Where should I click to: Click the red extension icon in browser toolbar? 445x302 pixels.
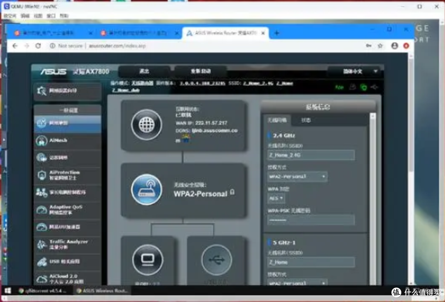tap(406, 46)
